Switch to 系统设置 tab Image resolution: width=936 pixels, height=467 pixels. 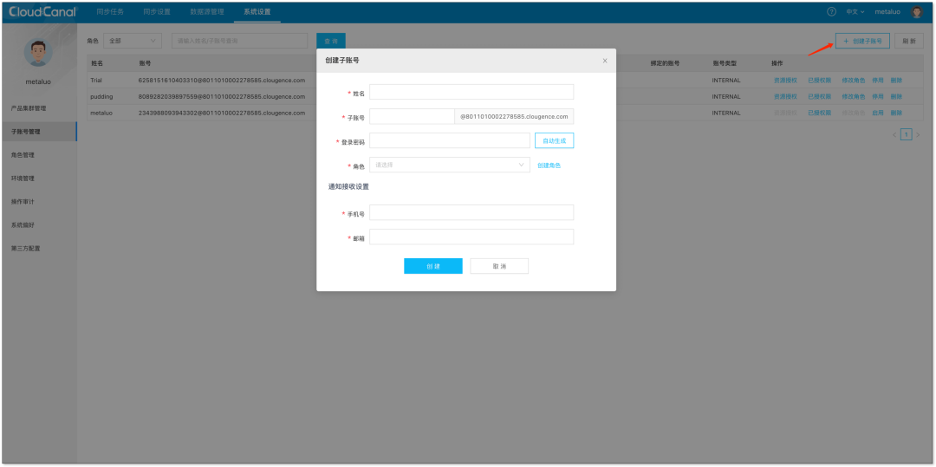click(x=257, y=12)
